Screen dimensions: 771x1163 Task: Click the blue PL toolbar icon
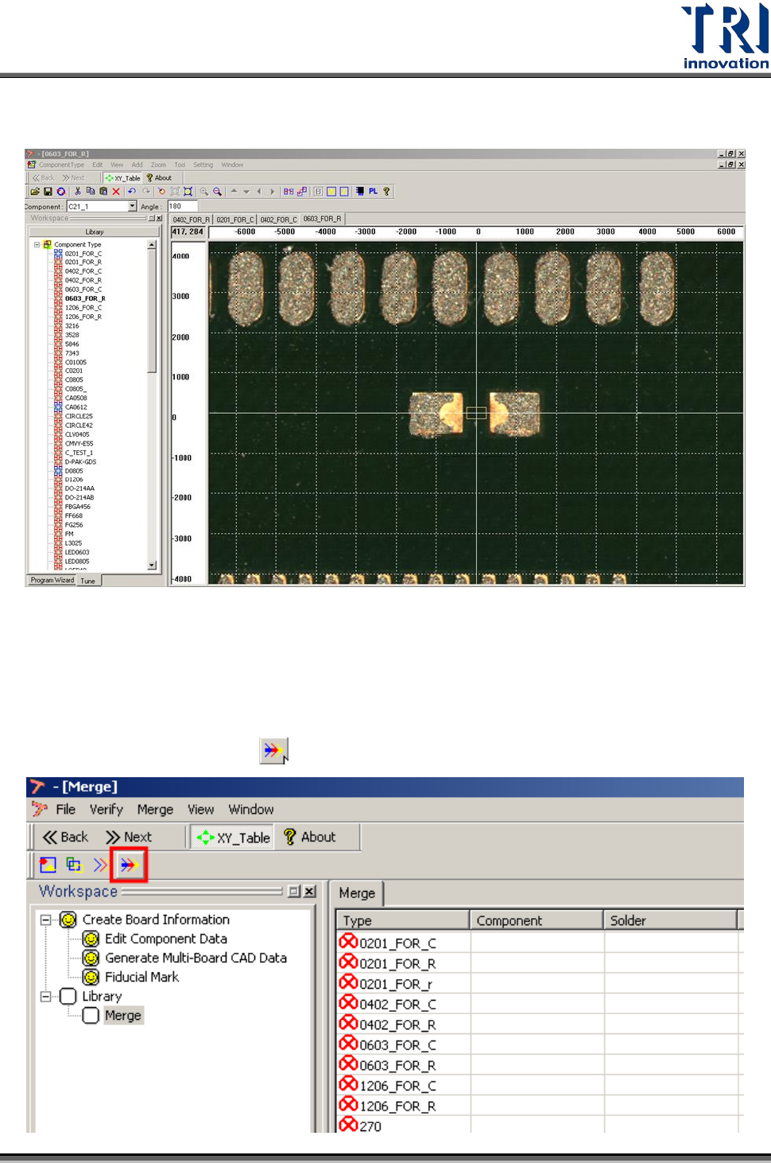click(373, 192)
